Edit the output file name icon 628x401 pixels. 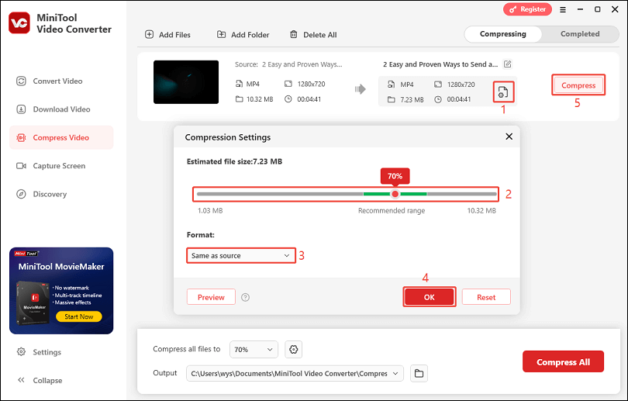pyautogui.click(x=508, y=64)
